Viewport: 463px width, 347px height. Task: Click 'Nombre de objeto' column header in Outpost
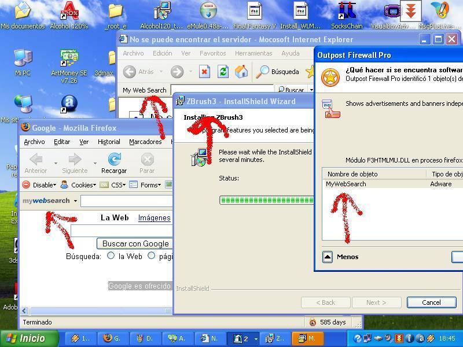[x=374, y=174]
